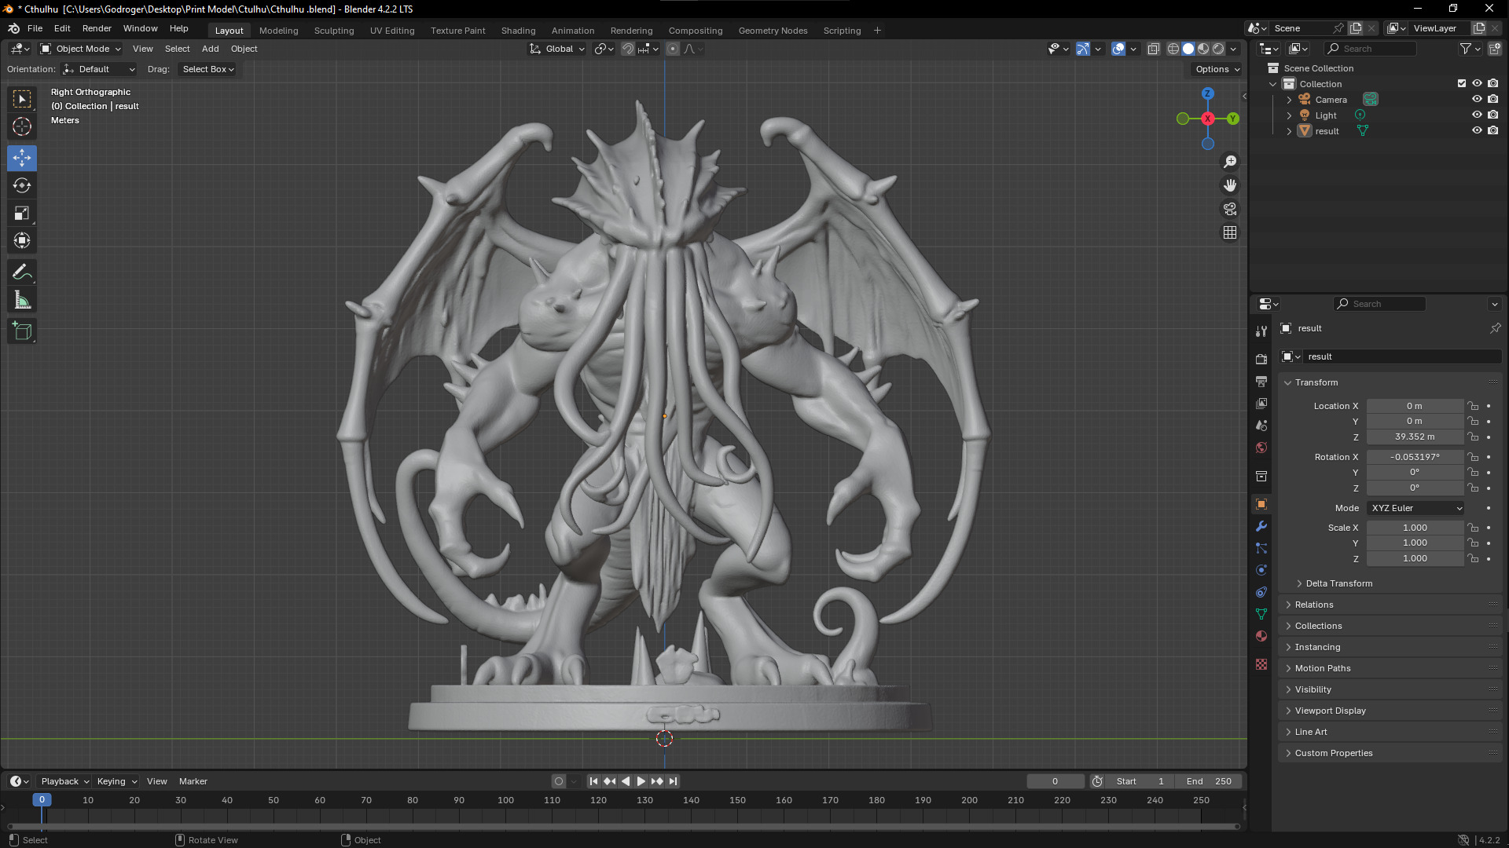Click the pan view hand icon

pyautogui.click(x=1230, y=185)
